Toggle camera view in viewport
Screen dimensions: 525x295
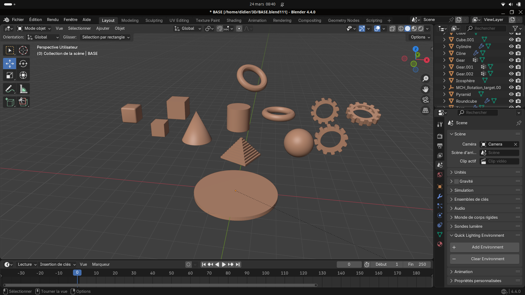click(425, 100)
